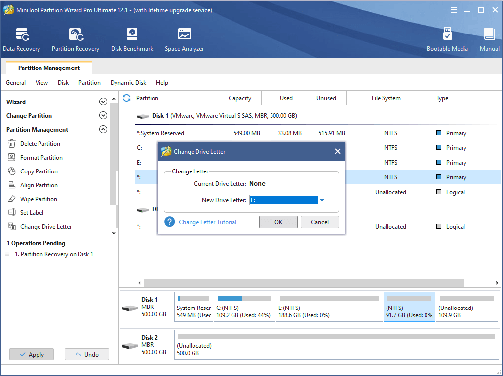
Task: Cancel the Change Drive Letter dialog
Action: 320,222
